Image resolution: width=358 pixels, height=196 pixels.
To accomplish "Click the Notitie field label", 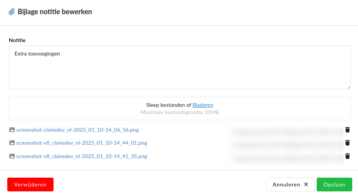I will pyautogui.click(x=17, y=40).
